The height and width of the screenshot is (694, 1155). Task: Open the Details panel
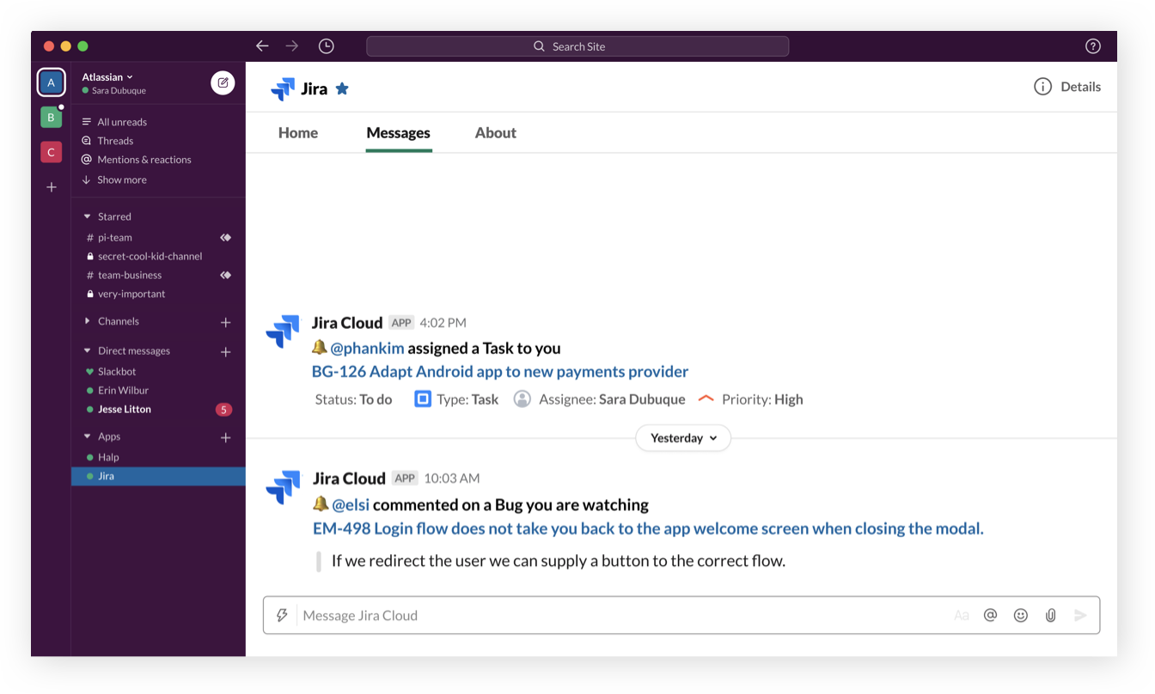1066,86
